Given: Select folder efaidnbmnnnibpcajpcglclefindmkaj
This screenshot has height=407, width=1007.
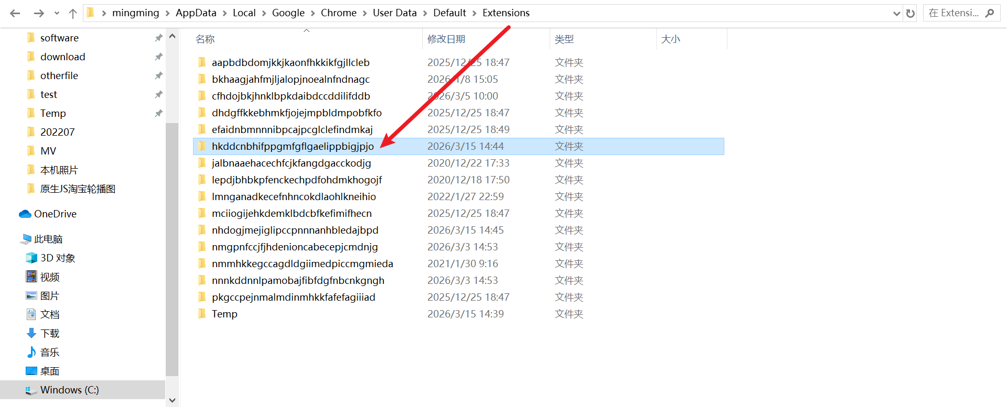Looking at the screenshot, I should pos(292,130).
